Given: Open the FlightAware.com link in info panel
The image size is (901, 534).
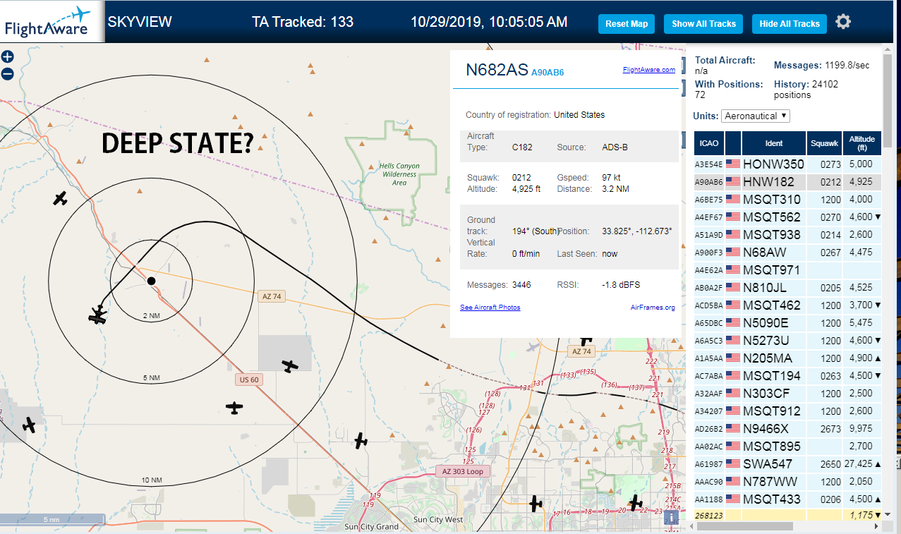Looking at the screenshot, I should pos(648,70).
